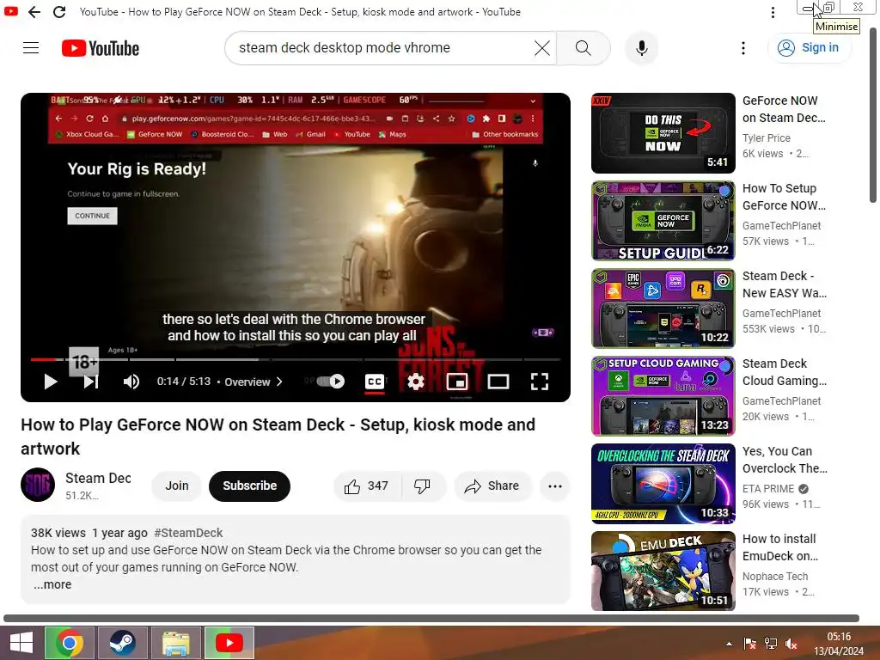Click the horizontal page scrollbar
880x660 pixels.
(x=431, y=618)
